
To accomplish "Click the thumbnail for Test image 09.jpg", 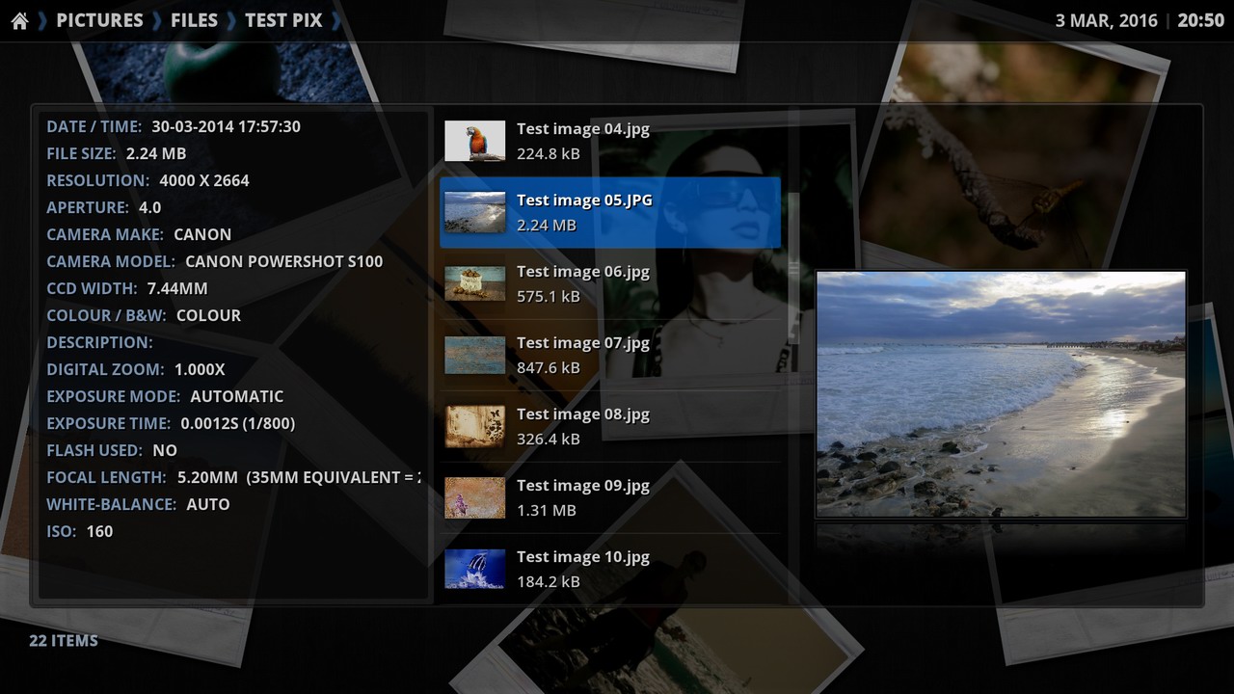I will 474,497.
